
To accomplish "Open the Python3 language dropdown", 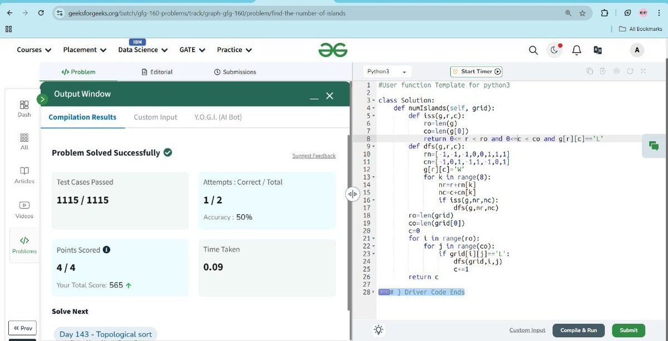I will click(x=387, y=71).
